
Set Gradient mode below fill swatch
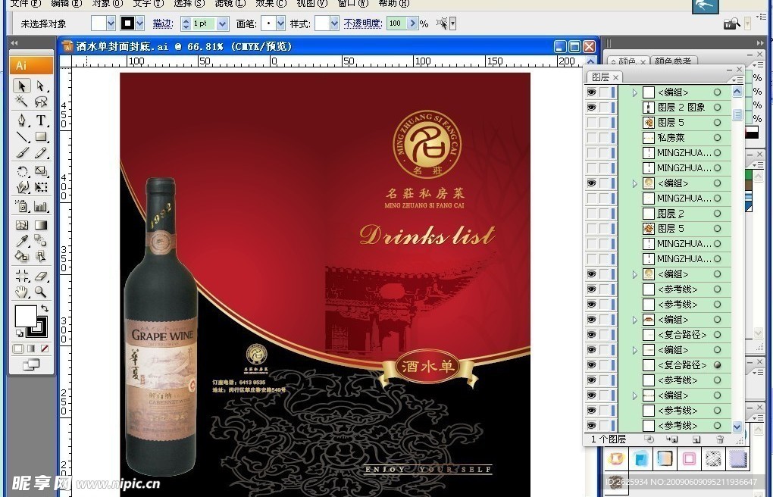(31, 349)
